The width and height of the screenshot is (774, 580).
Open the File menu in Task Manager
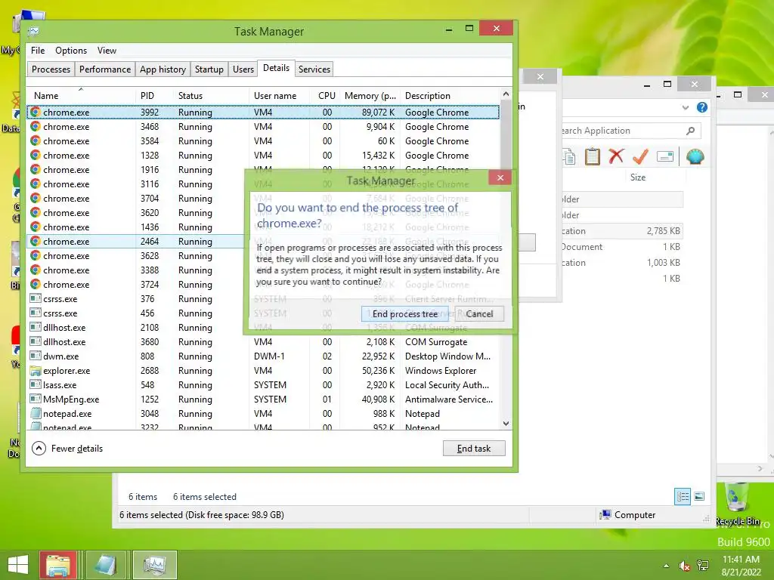38,51
